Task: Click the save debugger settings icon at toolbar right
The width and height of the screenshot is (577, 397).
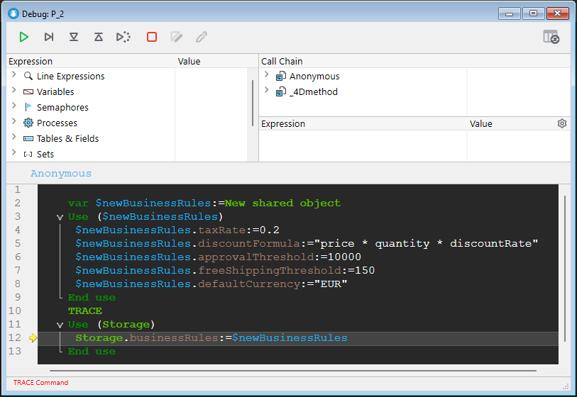Action: tap(551, 37)
